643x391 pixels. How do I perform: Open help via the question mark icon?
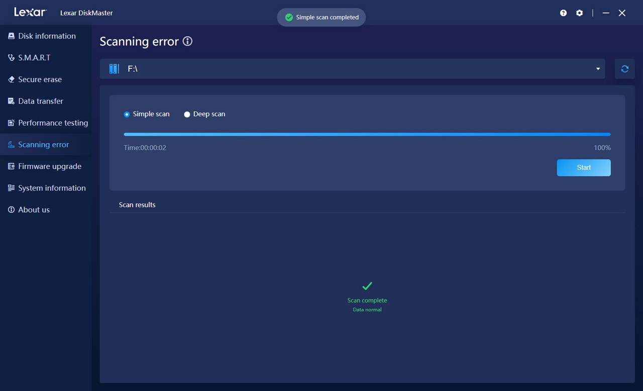[564, 13]
